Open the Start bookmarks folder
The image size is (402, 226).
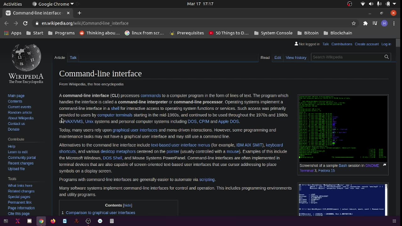[x=35, y=33]
